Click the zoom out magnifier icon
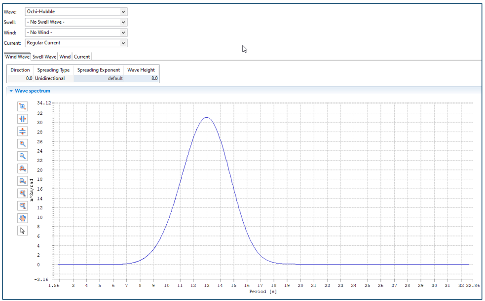Image resolution: width=485 pixels, height=301 pixels. pyautogui.click(x=22, y=156)
